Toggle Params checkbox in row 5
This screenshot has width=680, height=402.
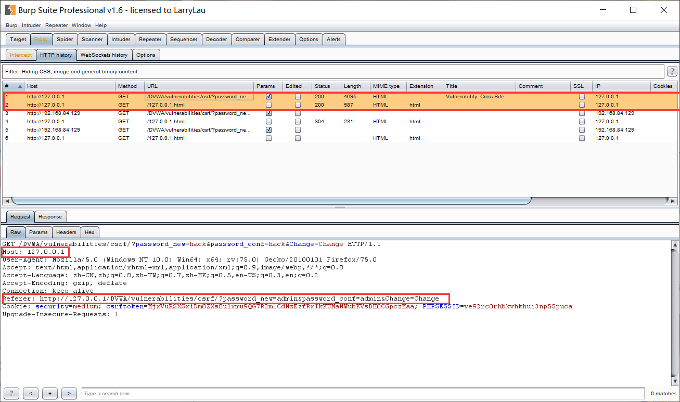pos(268,130)
